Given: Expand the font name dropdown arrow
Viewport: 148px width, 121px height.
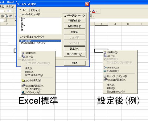Looking at the screenshot, I should (4, 11).
